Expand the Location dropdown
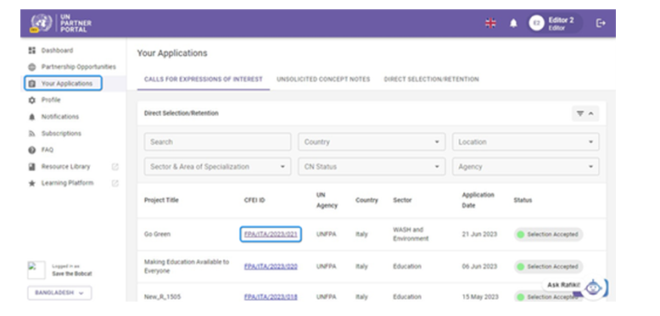This screenshot has height=316, width=660. coord(526,142)
